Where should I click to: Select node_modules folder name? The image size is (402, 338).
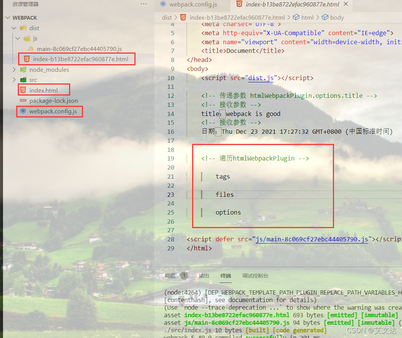[49, 70]
